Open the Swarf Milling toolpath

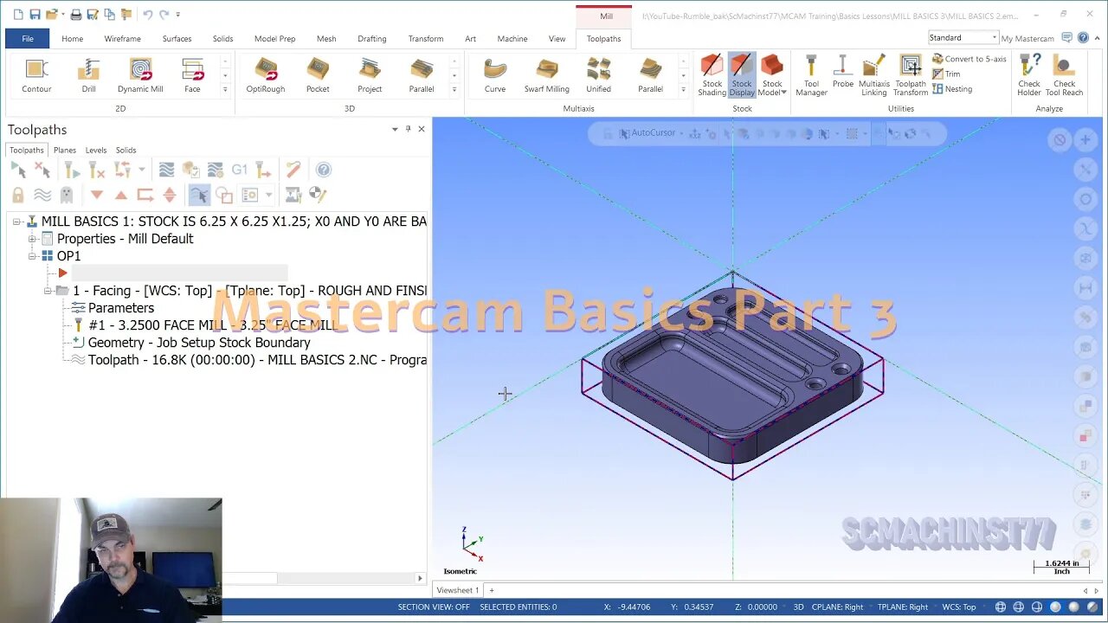[547, 76]
